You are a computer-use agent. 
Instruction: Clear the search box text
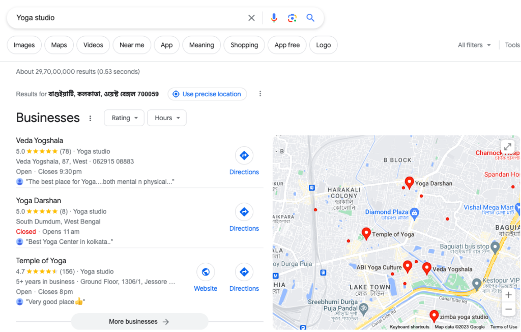tap(251, 18)
